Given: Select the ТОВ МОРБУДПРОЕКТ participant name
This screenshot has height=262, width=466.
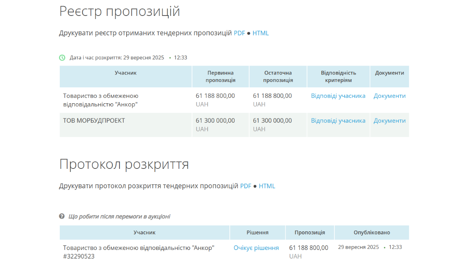Looking at the screenshot, I should pyautogui.click(x=94, y=121).
